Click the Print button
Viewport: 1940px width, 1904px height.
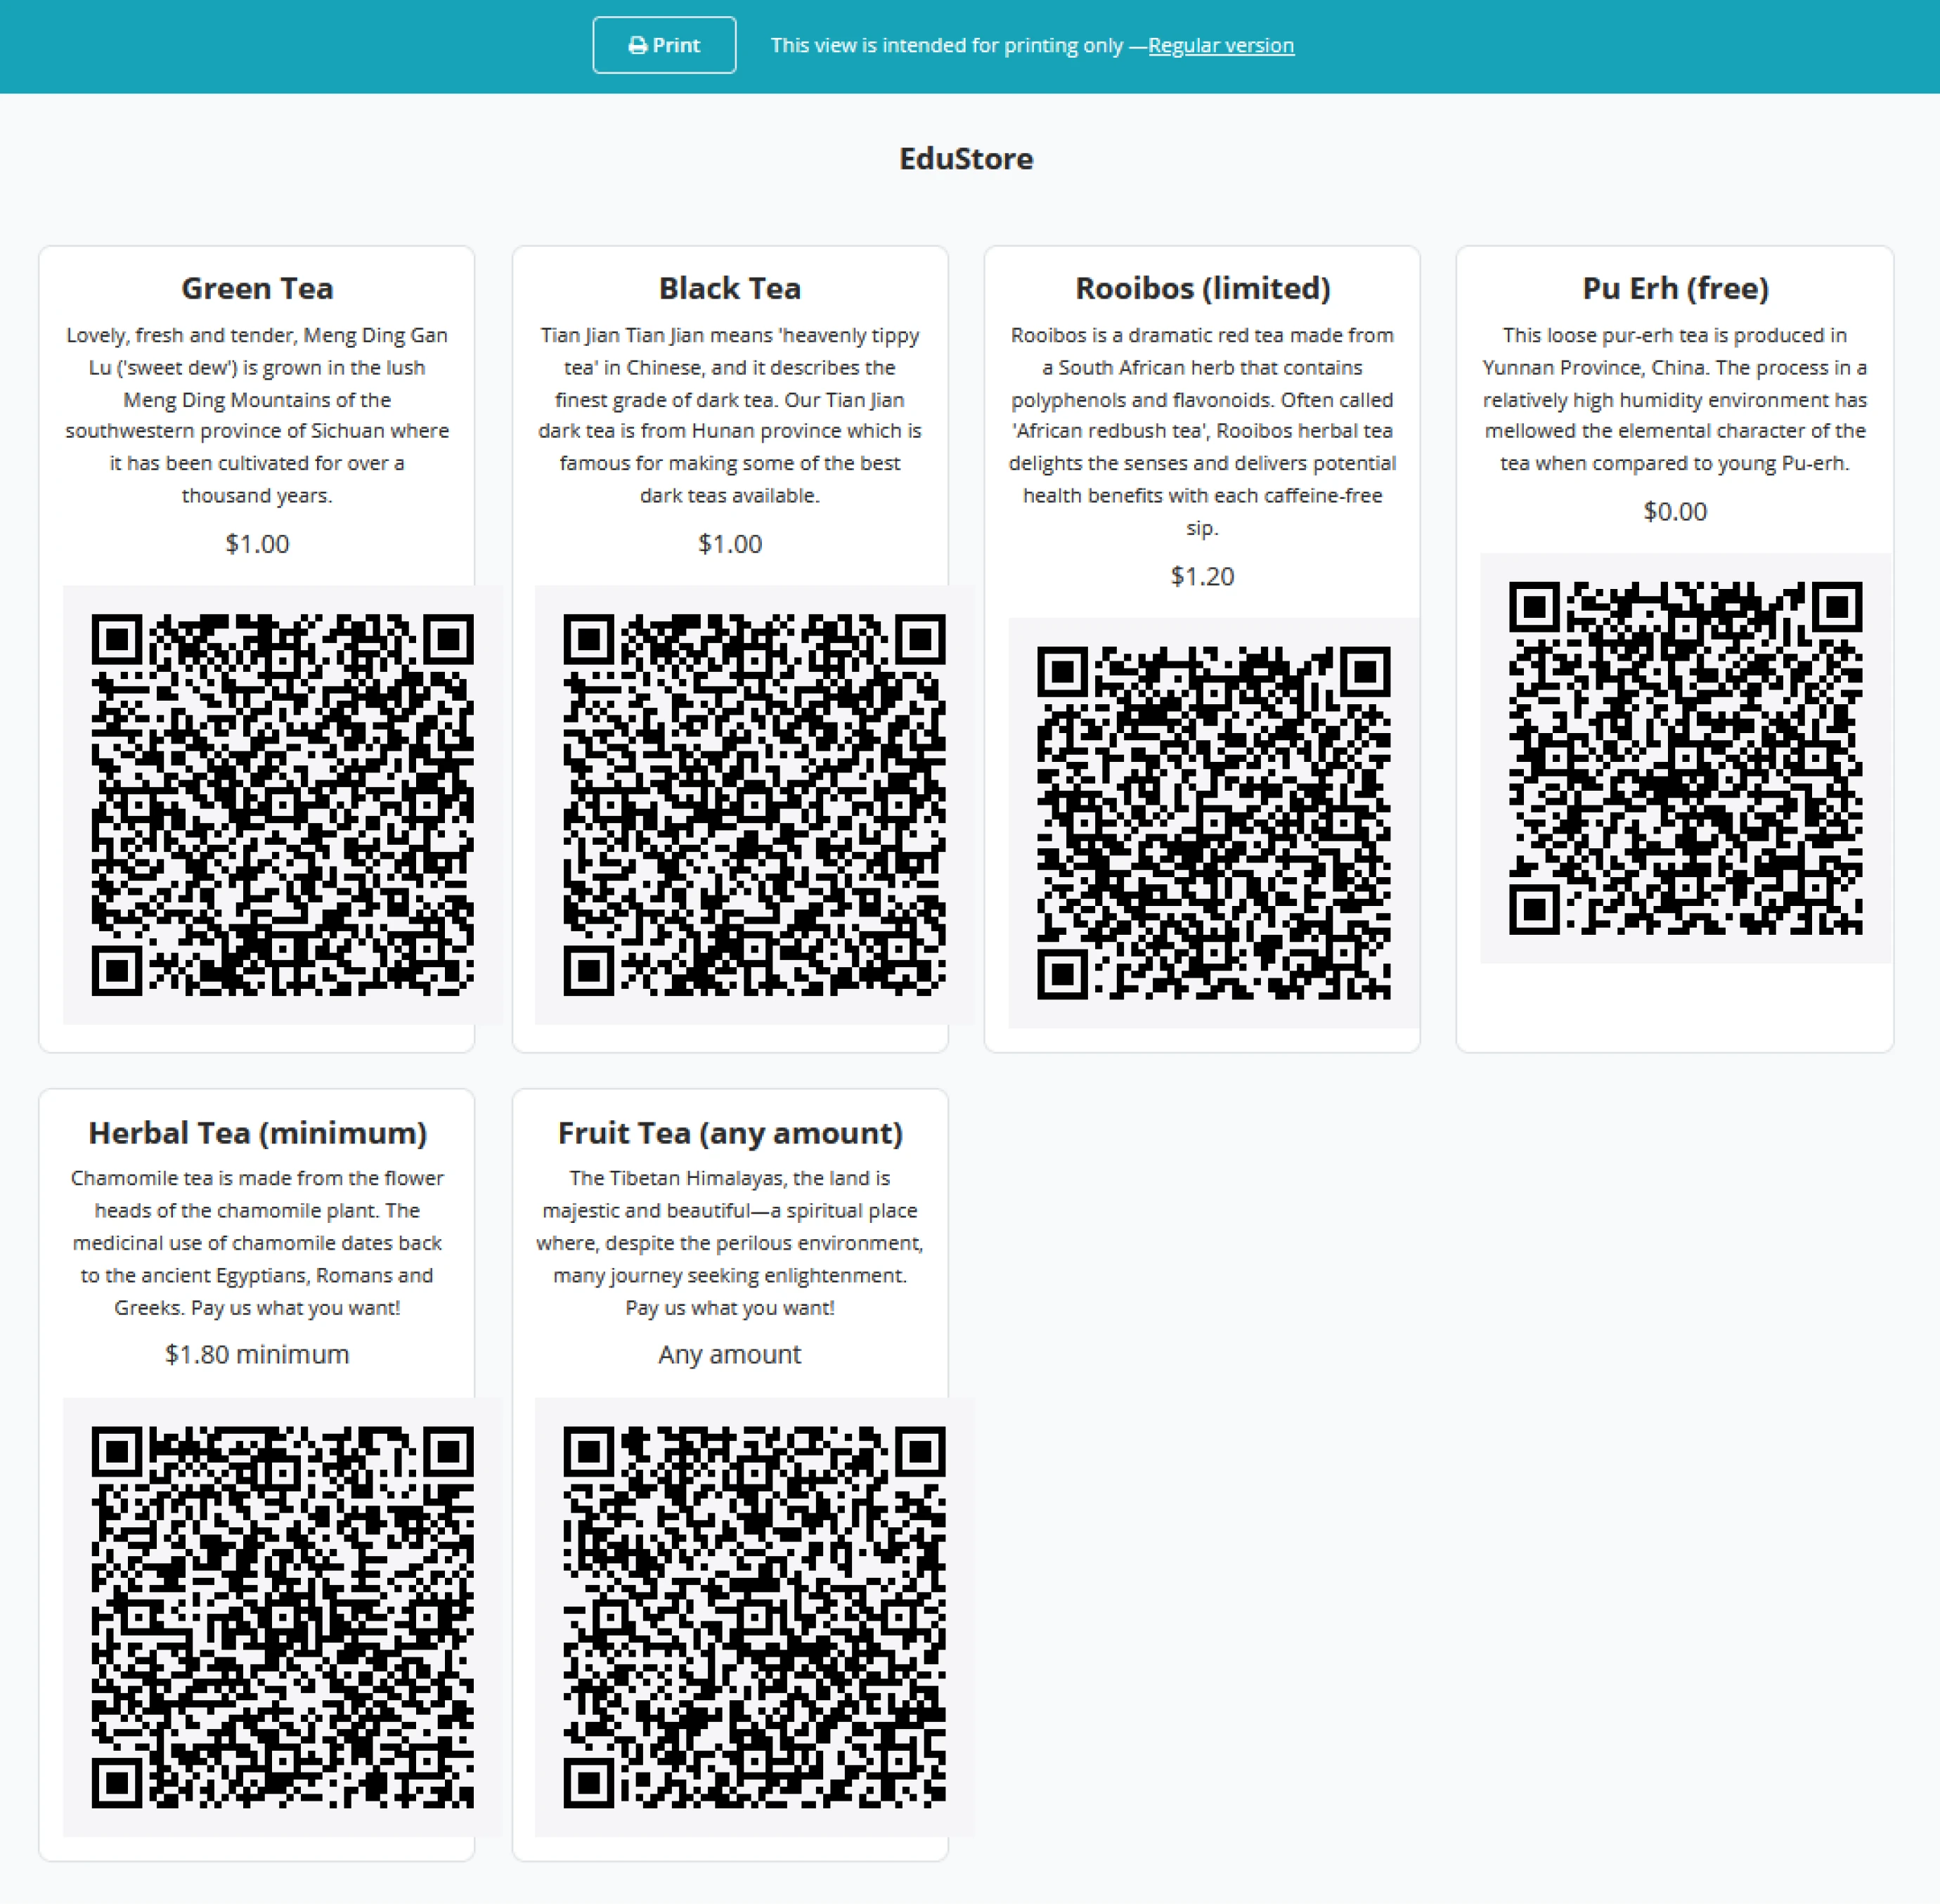click(x=664, y=45)
